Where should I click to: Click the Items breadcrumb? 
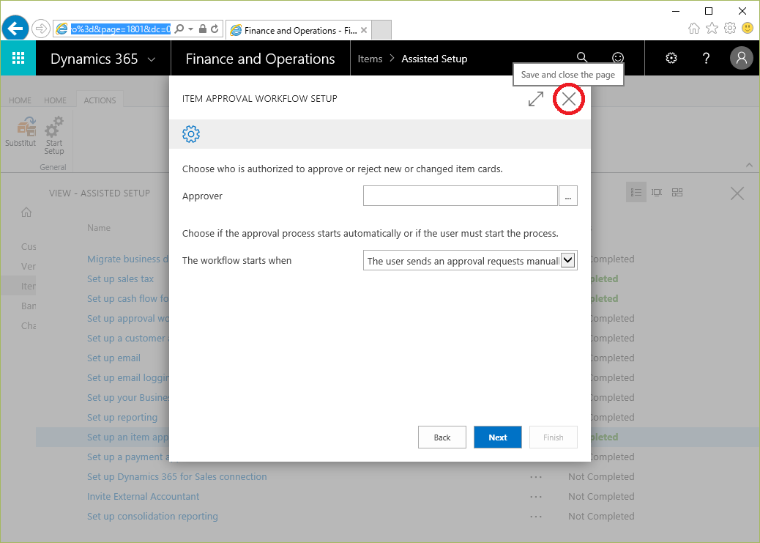370,59
